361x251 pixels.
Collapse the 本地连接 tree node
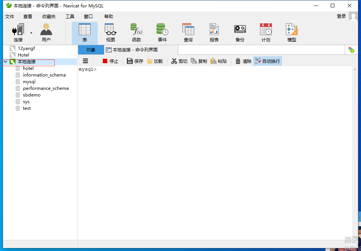(x=5, y=62)
